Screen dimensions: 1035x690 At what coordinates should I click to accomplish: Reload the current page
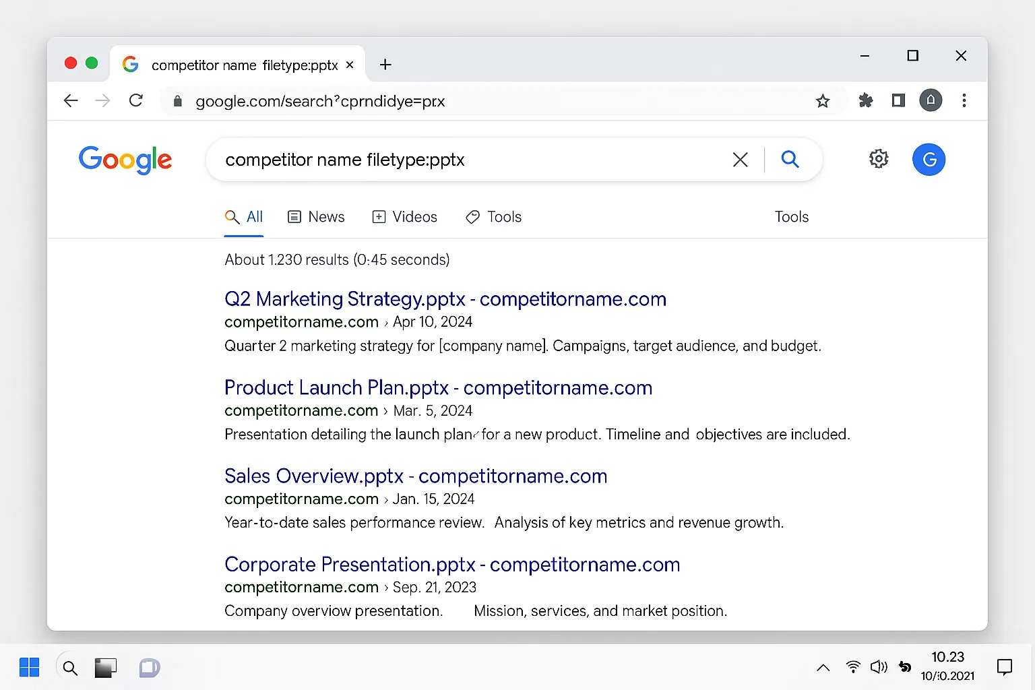click(136, 100)
